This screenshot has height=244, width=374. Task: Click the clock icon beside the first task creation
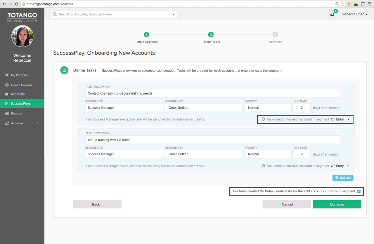tap(263, 119)
